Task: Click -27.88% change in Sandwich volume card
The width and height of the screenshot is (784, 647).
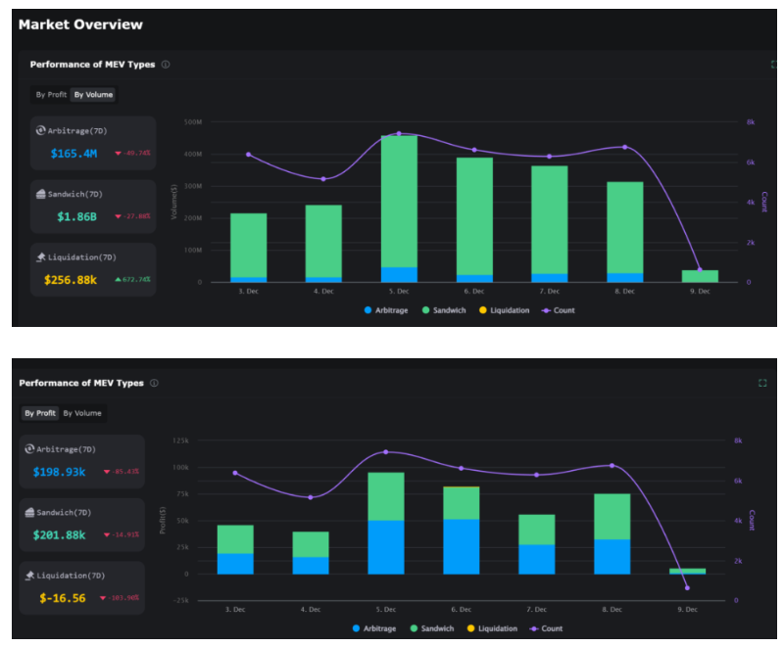Action: (133, 216)
